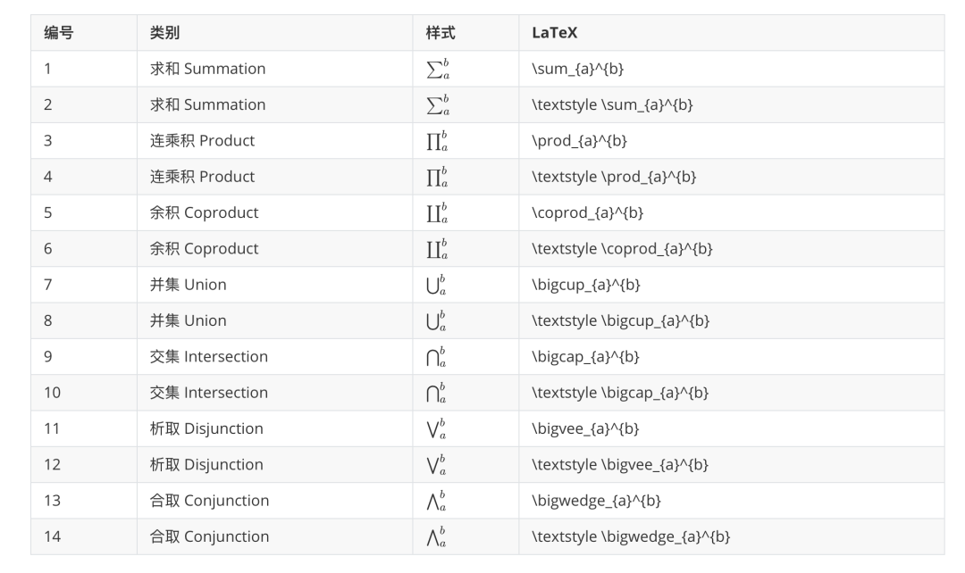Viewport: 965px width, 573px height.
Task: Click the product symbol in row 3
Action: tap(436, 141)
